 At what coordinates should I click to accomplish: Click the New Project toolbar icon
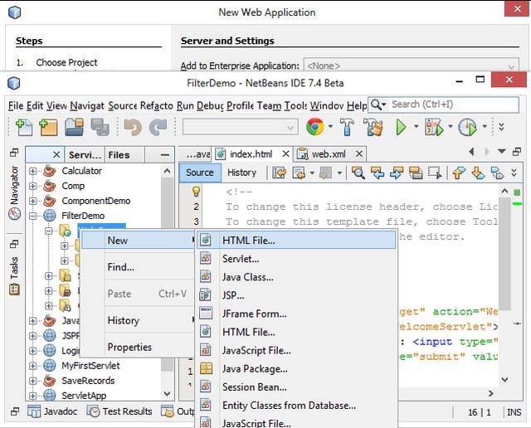(48, 127)
